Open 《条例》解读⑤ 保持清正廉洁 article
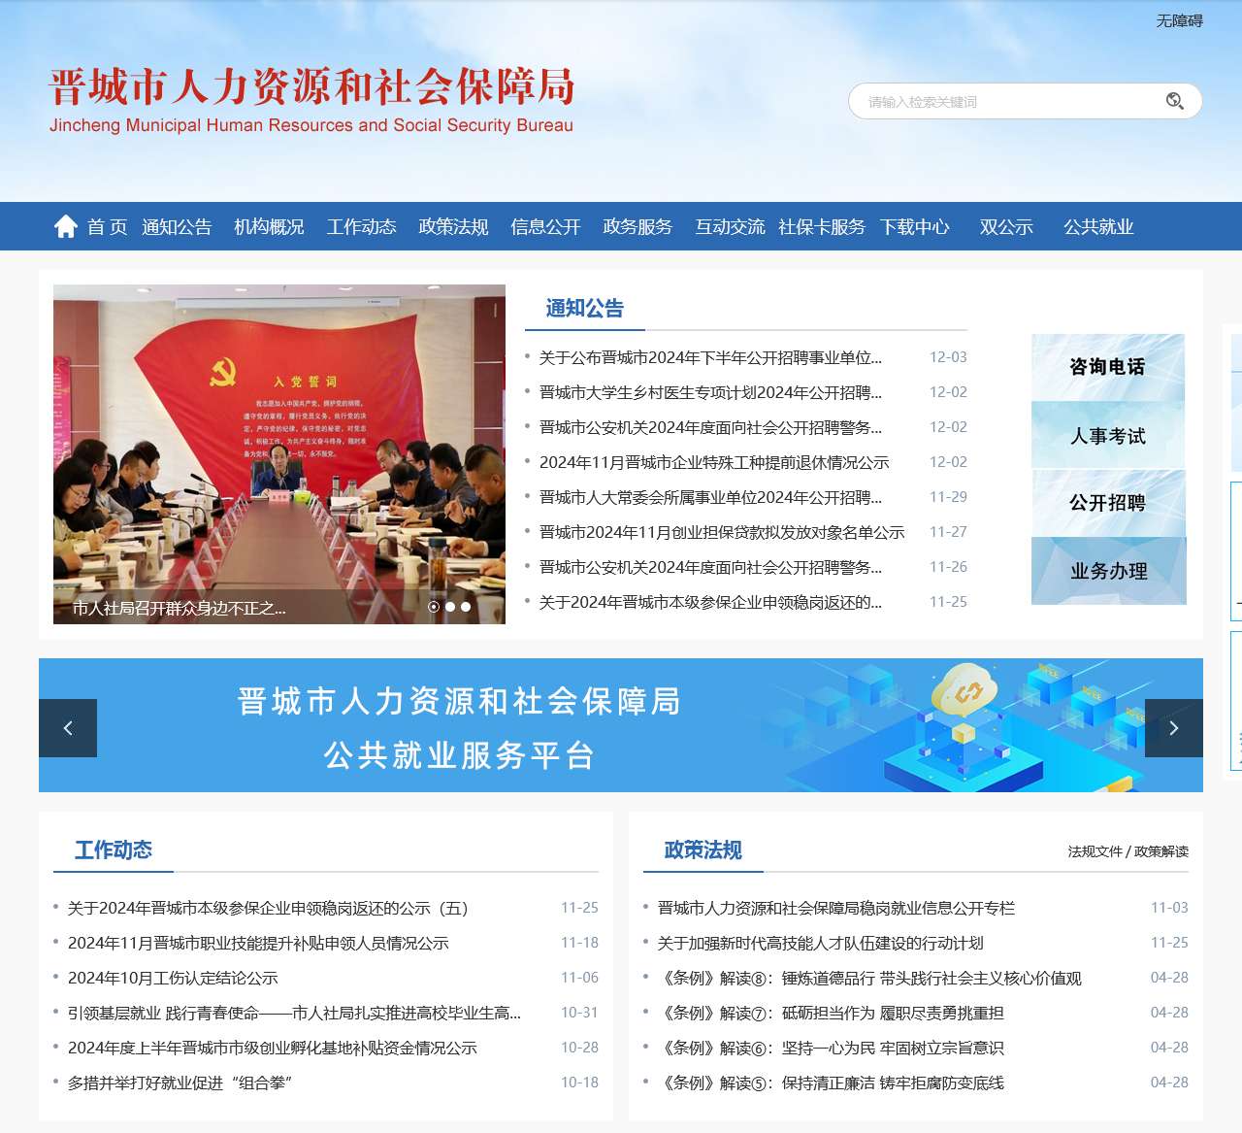Screen dimensions: 1242x1133 (831, 1083)
